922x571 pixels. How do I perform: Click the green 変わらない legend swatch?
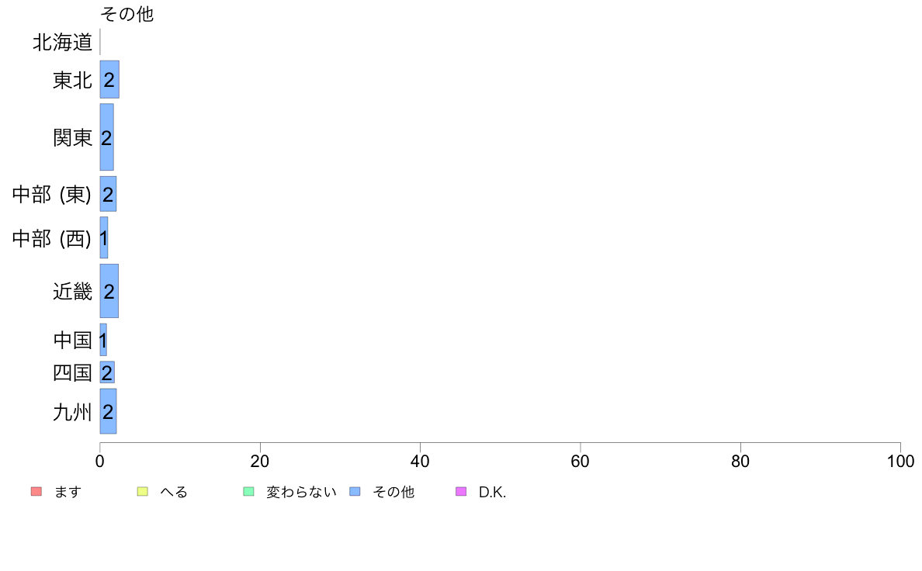[x=248, y=492]
